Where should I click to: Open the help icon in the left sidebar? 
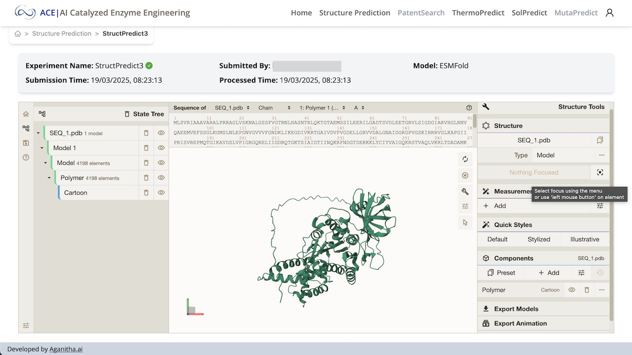(26, 157)
